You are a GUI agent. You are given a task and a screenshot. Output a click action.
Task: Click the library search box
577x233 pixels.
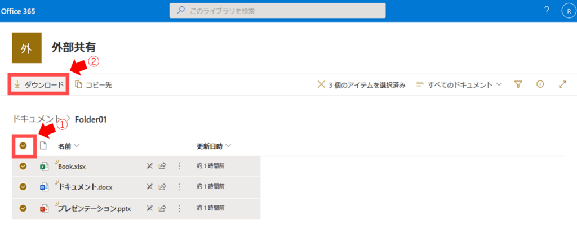277,11
